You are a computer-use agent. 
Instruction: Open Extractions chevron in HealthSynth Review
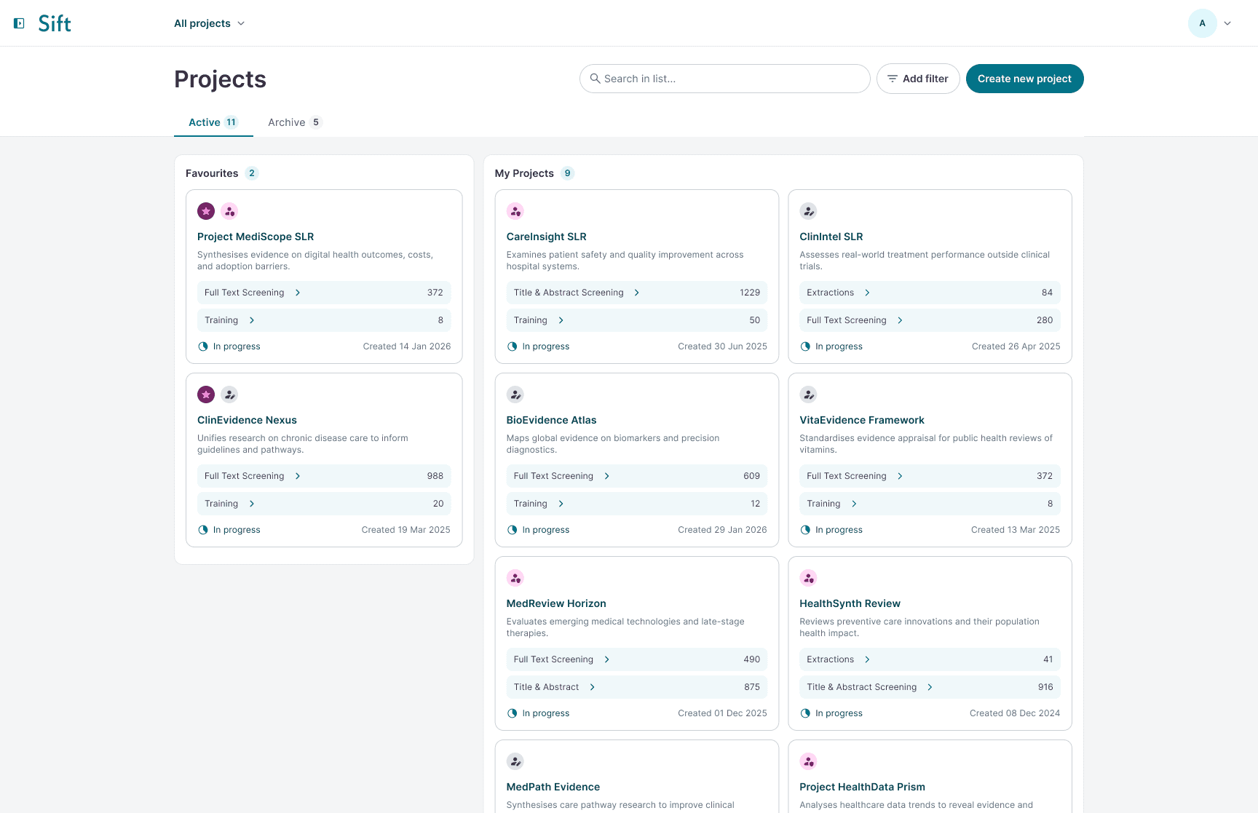point(867,659)
